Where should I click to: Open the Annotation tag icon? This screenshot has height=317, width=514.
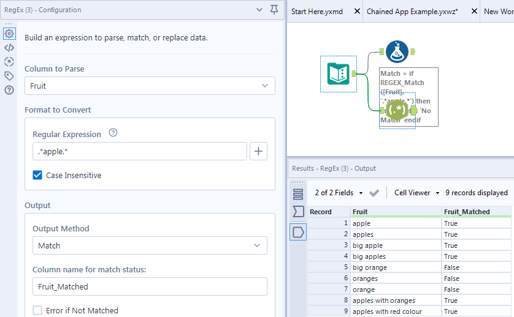point(9,76)
